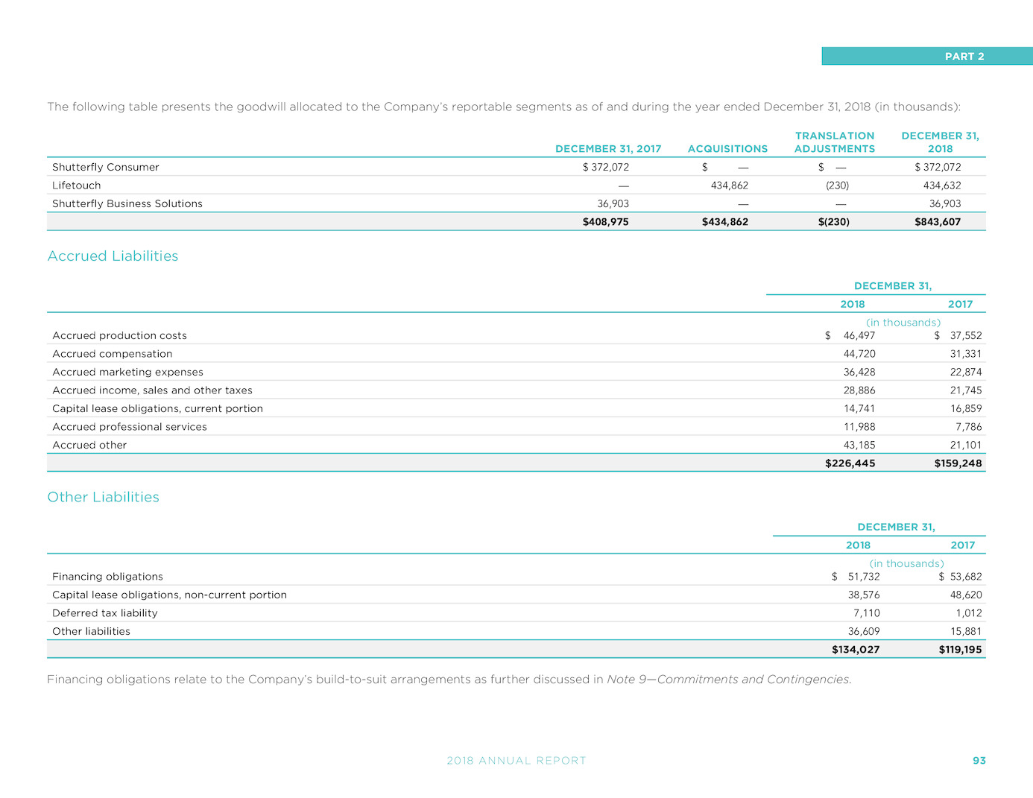Select the 'Deferred tax liability' row label
This screenshot has height=798, width=1033.
click(105, 613)
